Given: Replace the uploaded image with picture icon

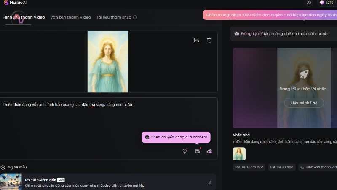Looking at the screenshot, I should point(196,40).
